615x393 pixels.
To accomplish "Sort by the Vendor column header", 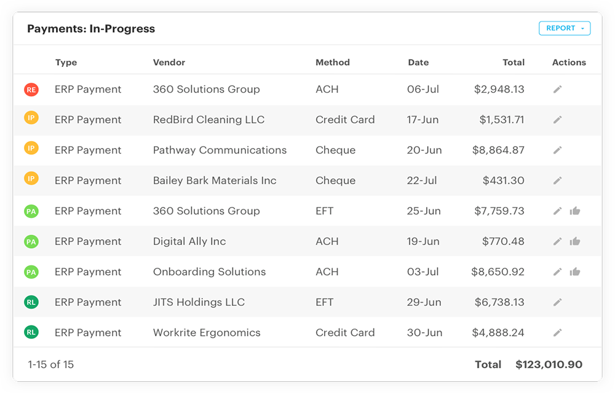I will pos(169,63).
